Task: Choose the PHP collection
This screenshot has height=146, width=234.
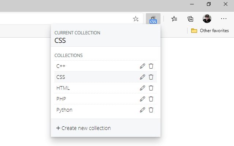Action: pyautogui.click(x=61, y=99)
